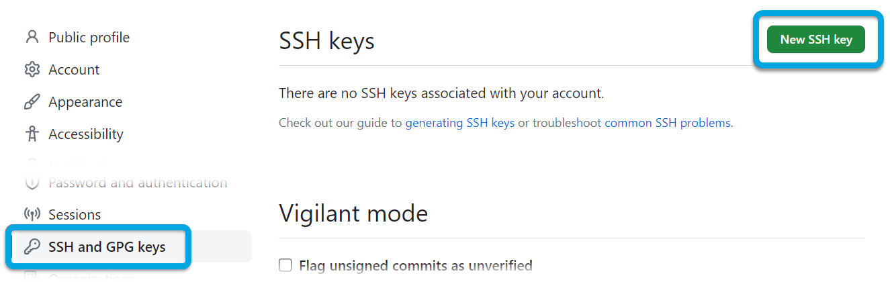Open Accessibility settings
Image resolution: width=890 pixels, height=282 pixels.
86,134
